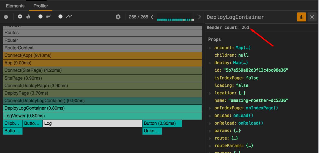This screenshot has width=319, height=153.
Task: Click the bar chart icon beside DeployLogContainer
Action: coord(301,17)
